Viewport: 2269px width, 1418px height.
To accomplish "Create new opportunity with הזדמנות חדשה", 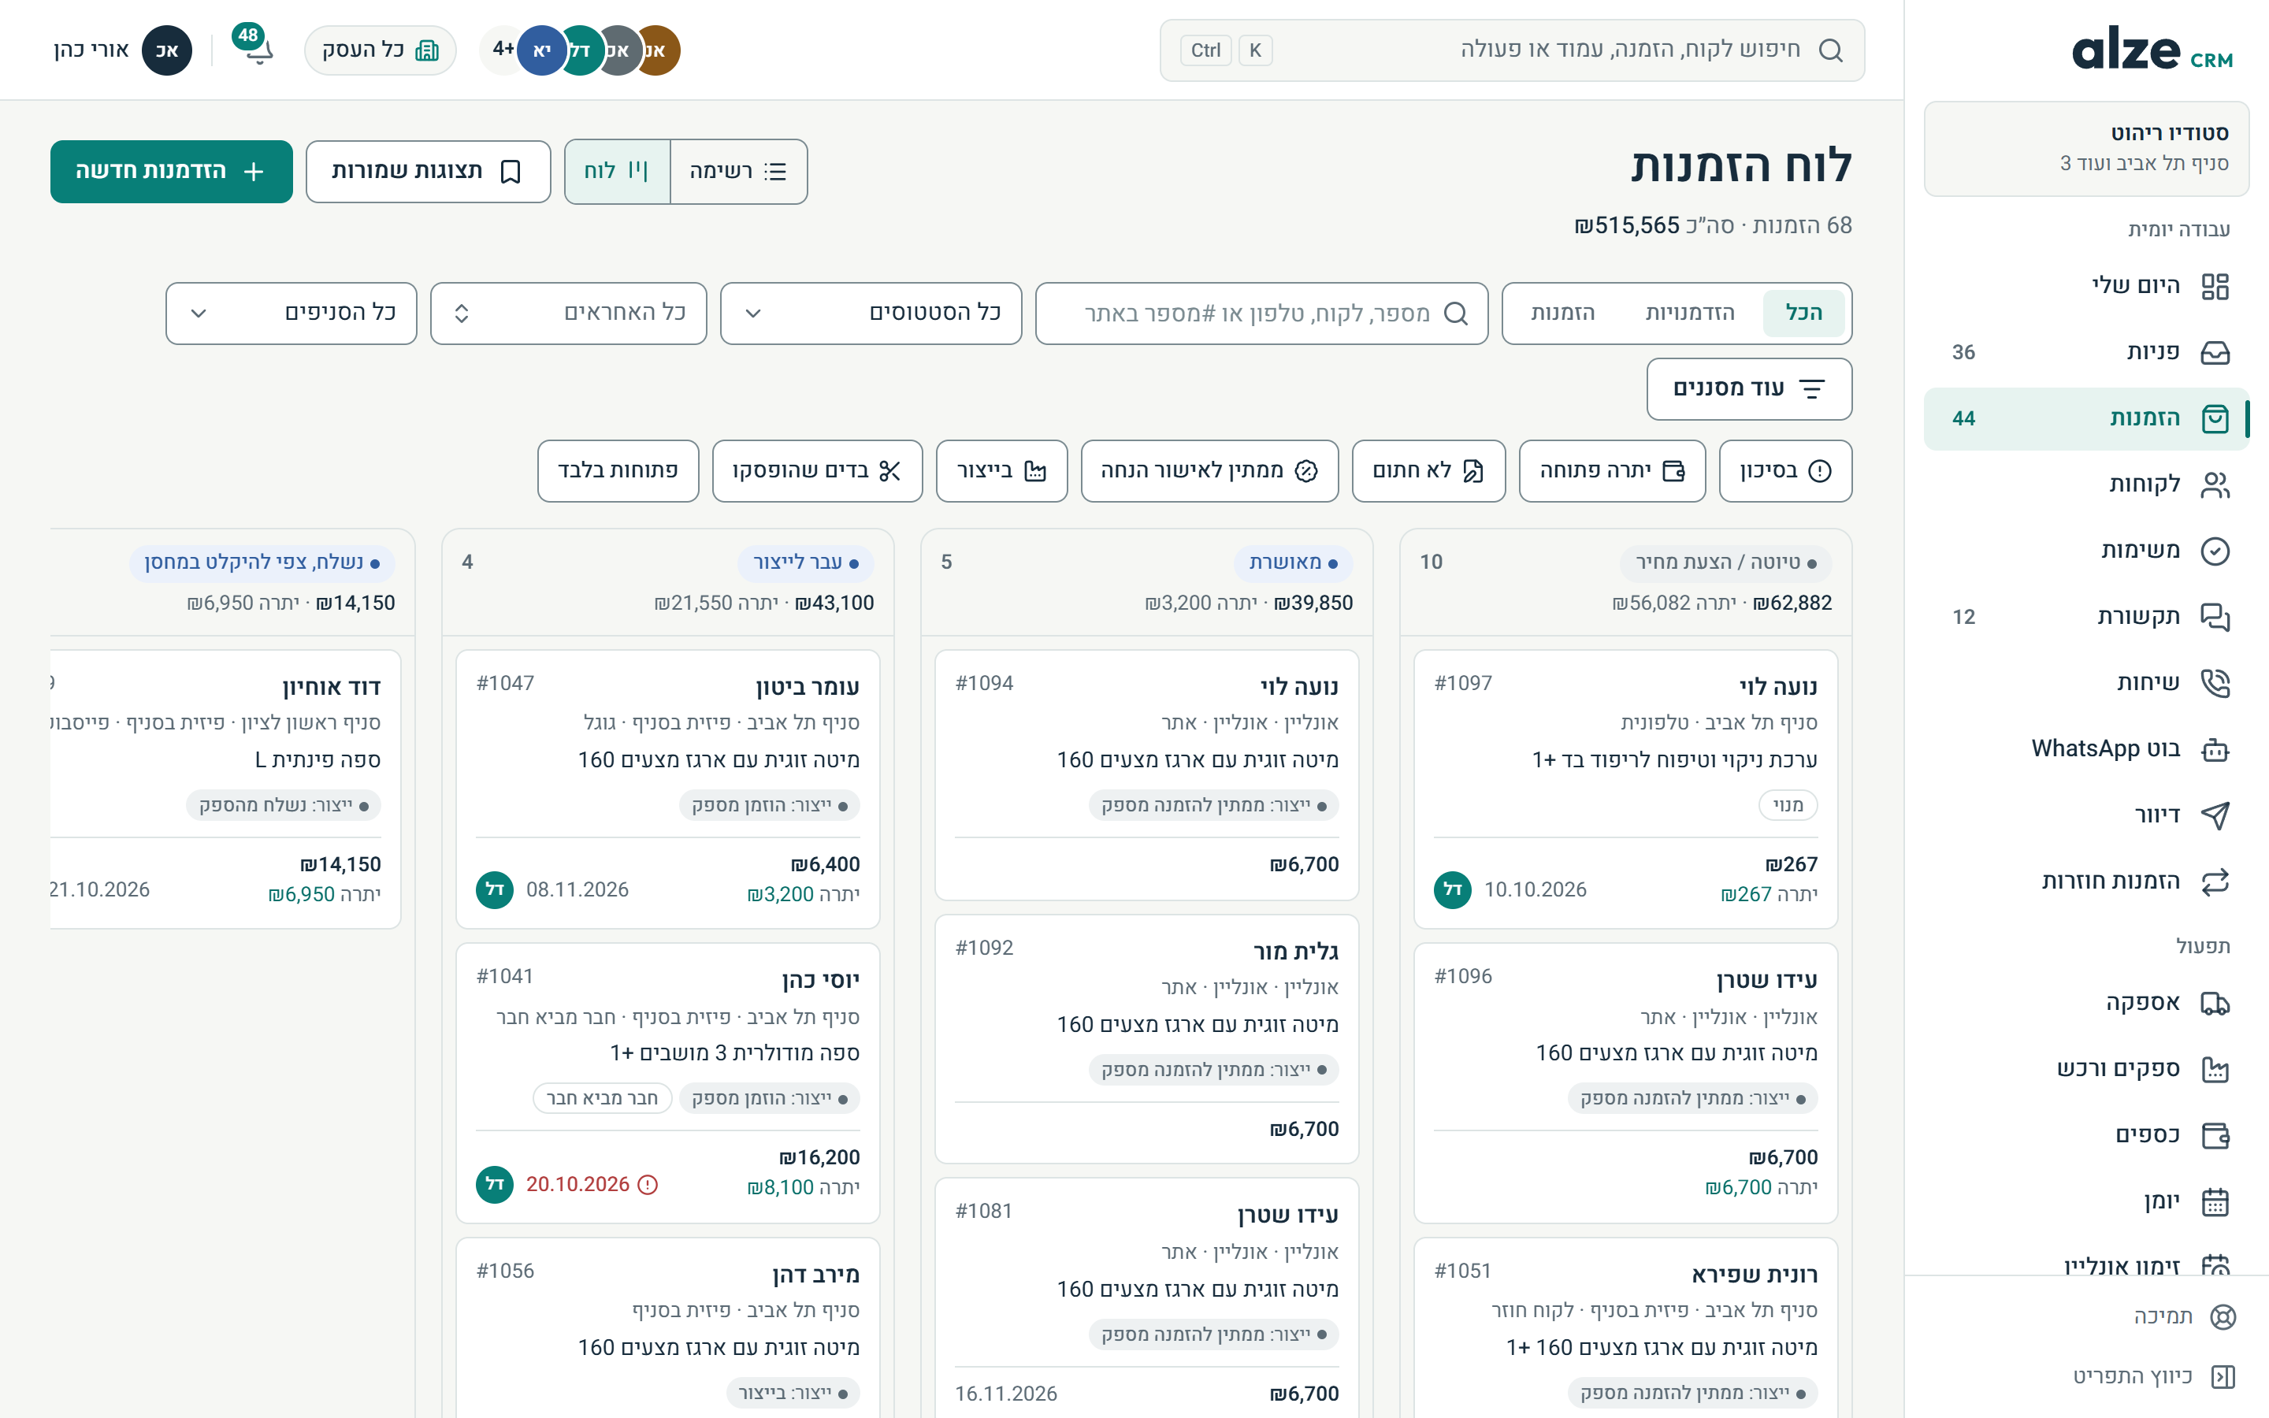I will (172, 172).
